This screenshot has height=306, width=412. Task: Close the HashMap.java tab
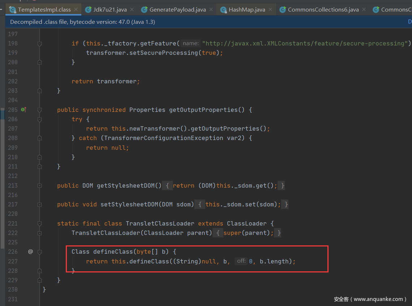(270, 10)
